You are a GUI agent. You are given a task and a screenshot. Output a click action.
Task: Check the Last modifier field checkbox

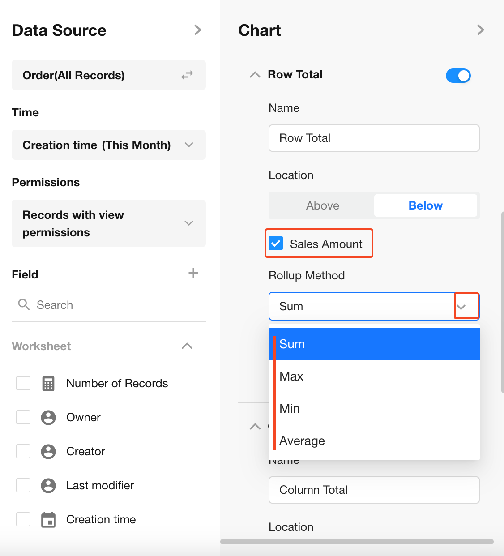[x=23, y=485]
